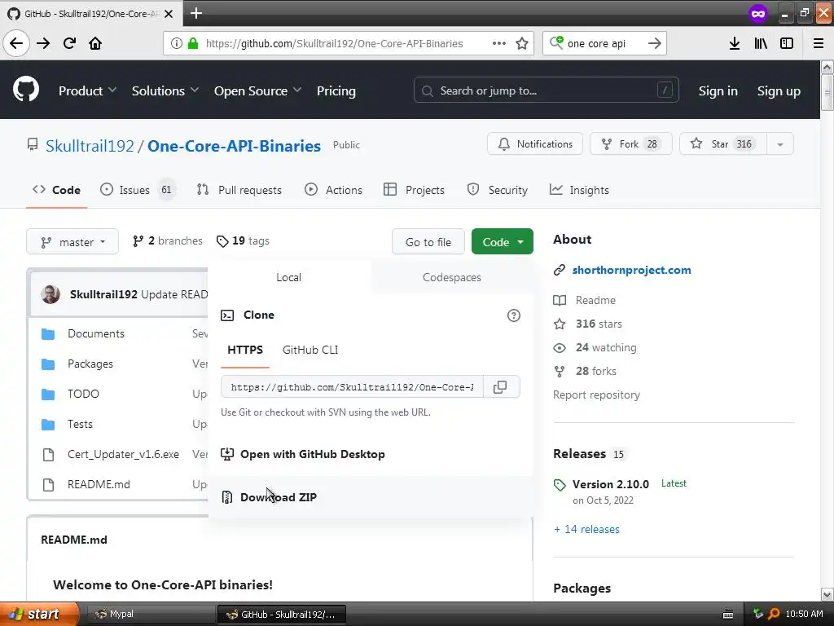Go back with the browser back arrow
The height and width of the screenshot is (626, 834).
[16, 43]
